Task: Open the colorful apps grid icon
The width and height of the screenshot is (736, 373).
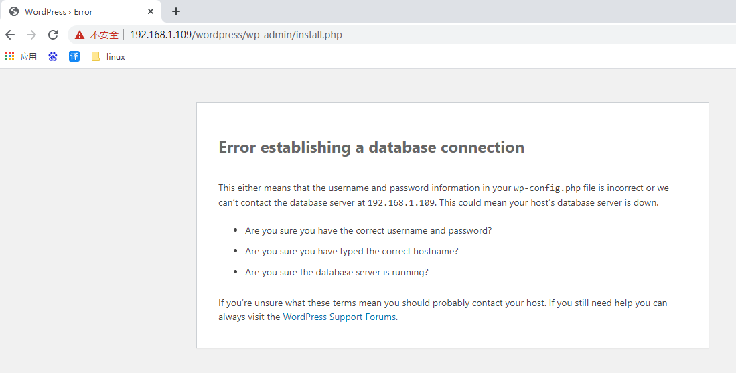Action: click(10, 56)
